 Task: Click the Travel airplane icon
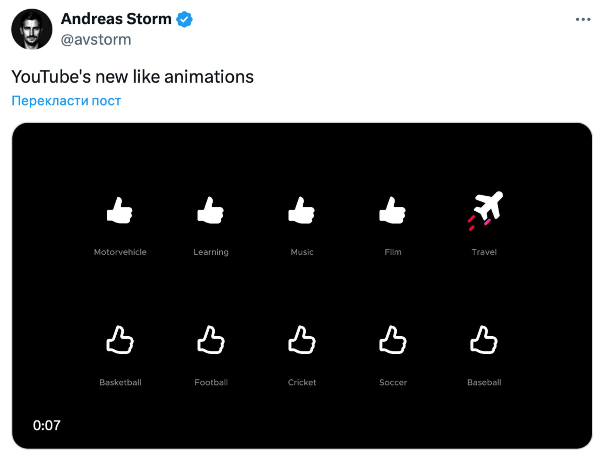(x=485, y=211)
